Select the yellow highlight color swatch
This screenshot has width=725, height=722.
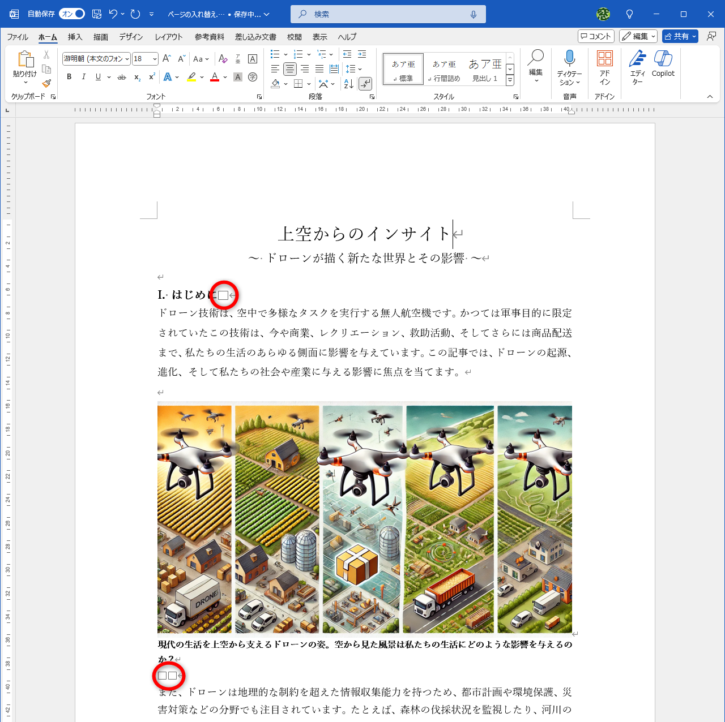(x=191, y=77)
